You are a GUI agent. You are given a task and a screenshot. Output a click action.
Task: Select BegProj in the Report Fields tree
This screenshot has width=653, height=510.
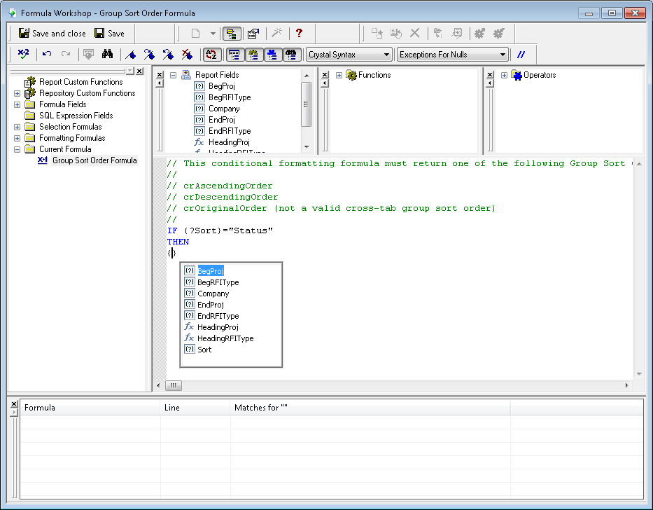point(222,86)
